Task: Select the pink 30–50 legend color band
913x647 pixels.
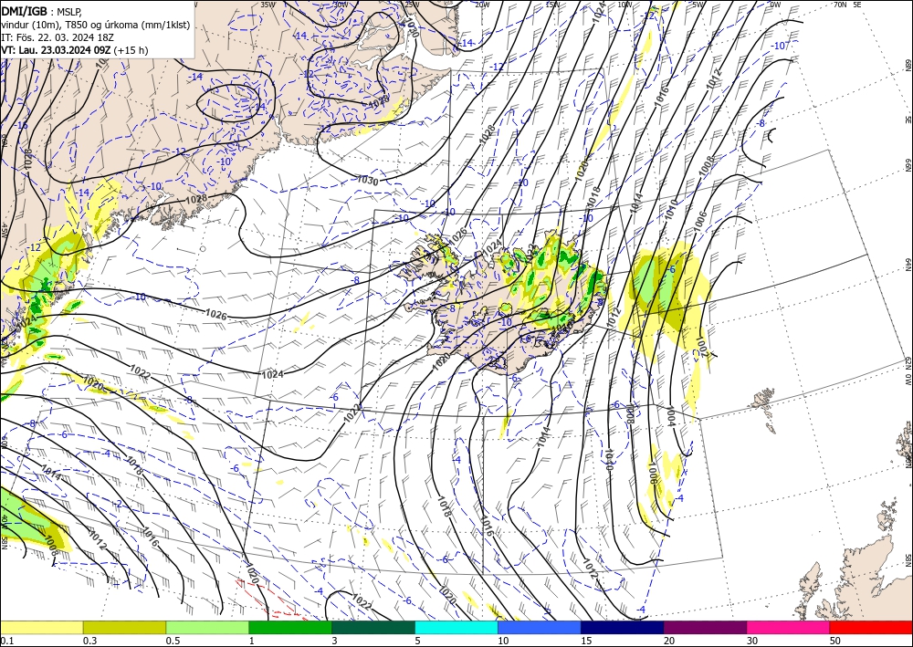Action: pyautogui.click(x=789, y=627)
